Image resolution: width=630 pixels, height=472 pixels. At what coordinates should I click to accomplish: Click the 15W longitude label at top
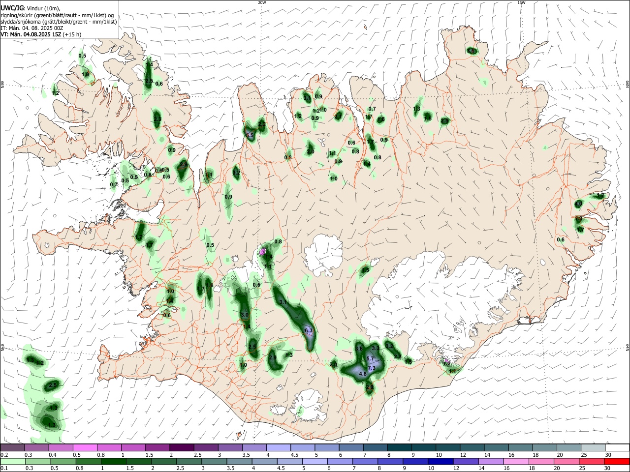(x=521, y=2)
